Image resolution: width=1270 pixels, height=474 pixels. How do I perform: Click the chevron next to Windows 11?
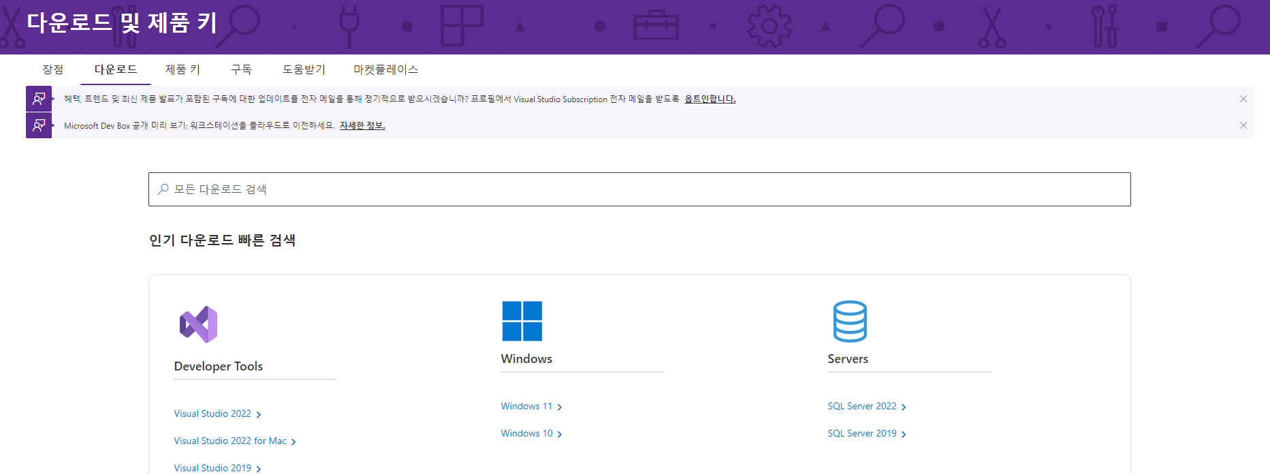pyautogui.click(x=560, y=407)
